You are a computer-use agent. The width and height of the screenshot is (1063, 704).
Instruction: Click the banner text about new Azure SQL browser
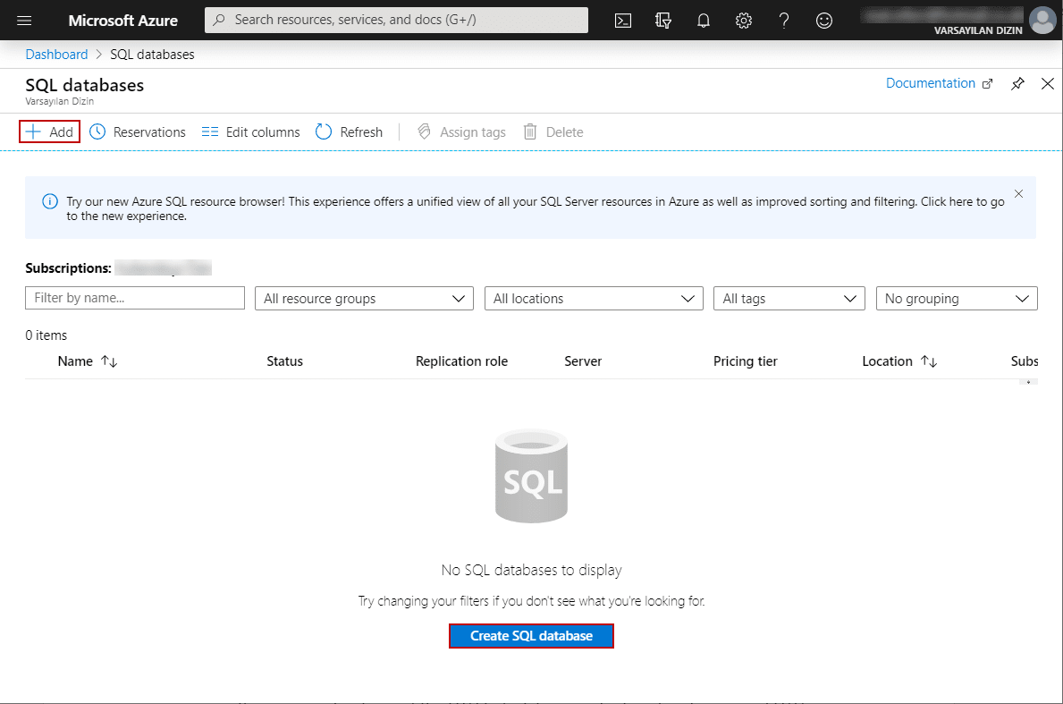535,208
